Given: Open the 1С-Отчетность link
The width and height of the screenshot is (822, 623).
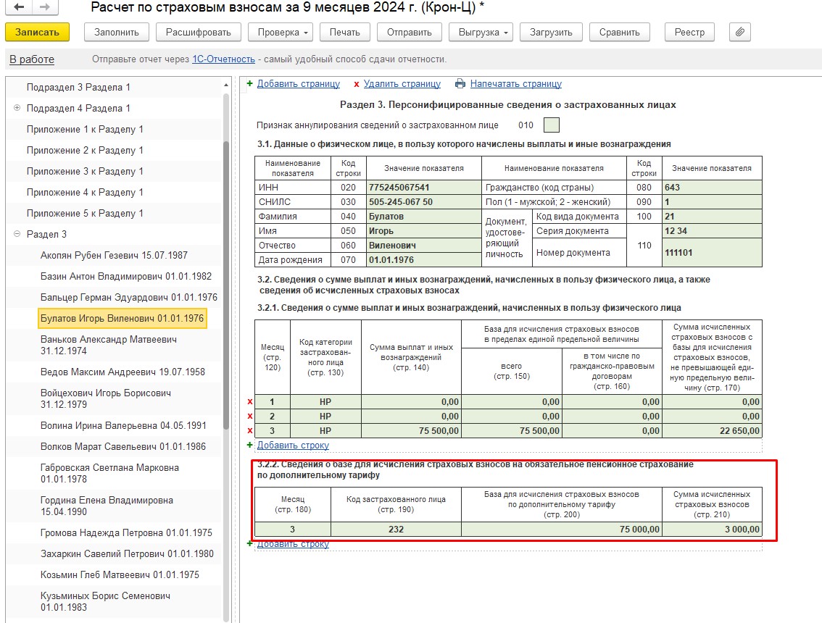Looking at the screenshot, I should (x=224, y=59).
